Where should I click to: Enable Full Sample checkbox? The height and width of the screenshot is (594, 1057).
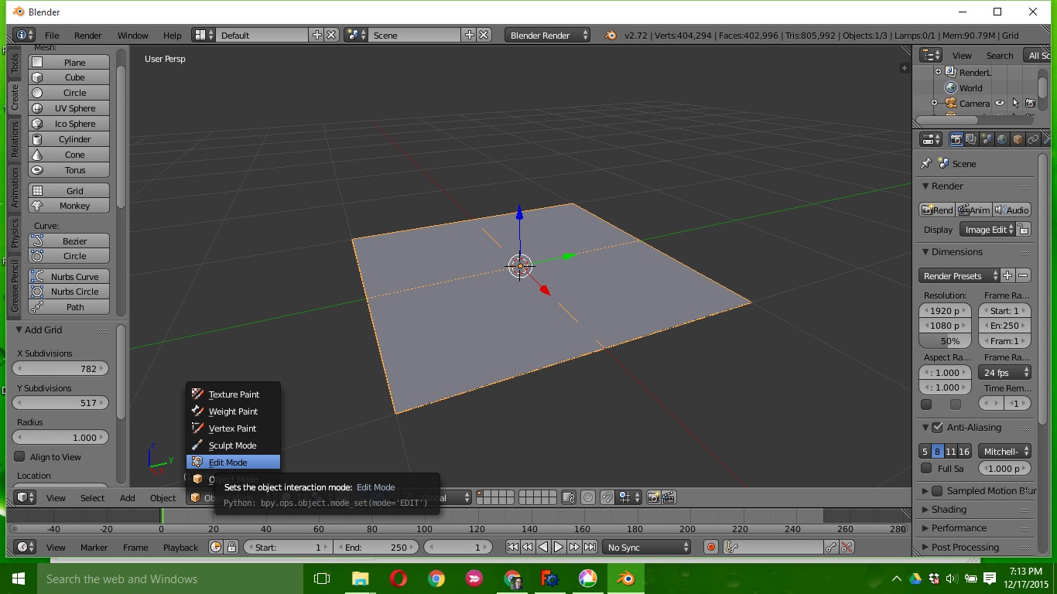[x=926, y=468]
